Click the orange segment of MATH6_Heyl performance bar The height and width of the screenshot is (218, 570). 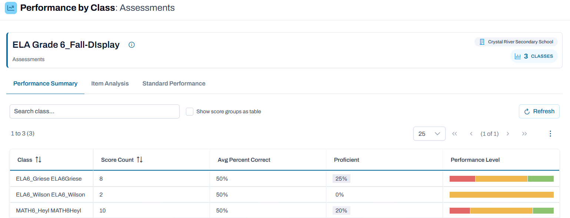501,211
